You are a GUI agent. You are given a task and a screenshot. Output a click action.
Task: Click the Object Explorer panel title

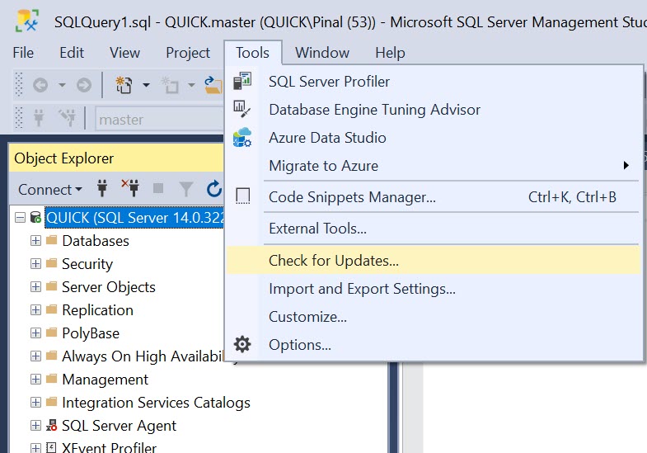tap(64, 158)
